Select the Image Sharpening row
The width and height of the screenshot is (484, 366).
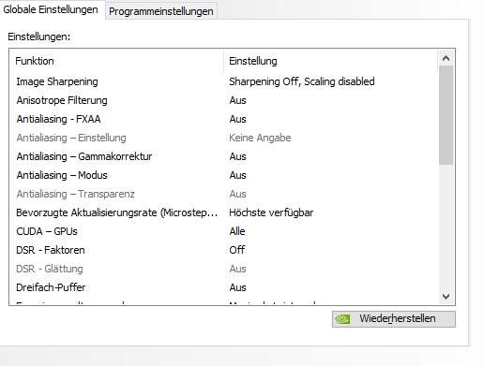224,81
